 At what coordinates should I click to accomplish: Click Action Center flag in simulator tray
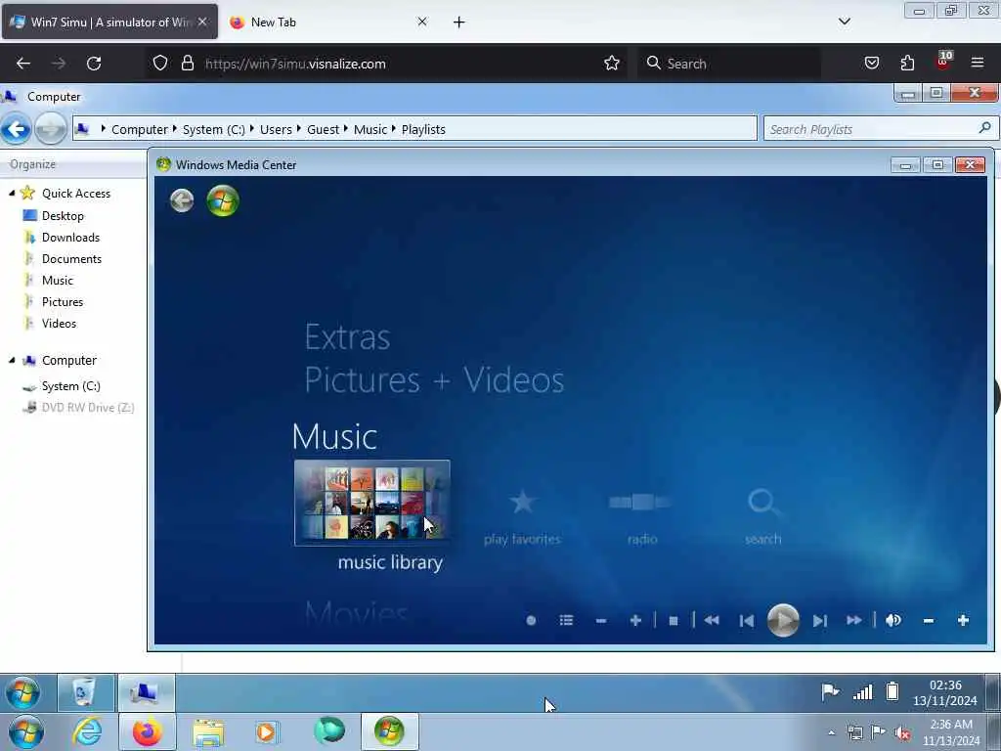point(830,691)
